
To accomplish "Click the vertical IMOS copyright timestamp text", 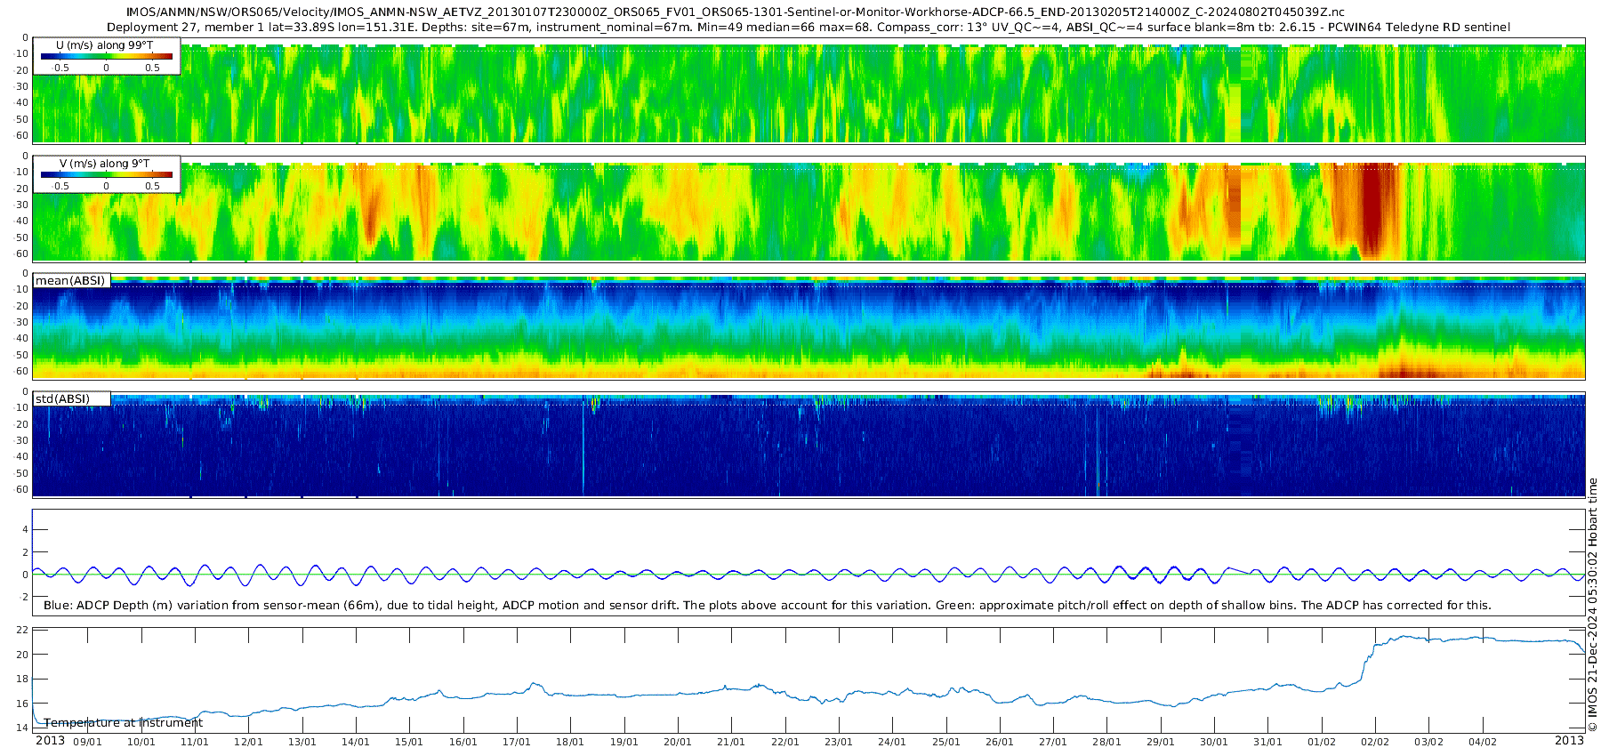I will [x=1592, y=605].
